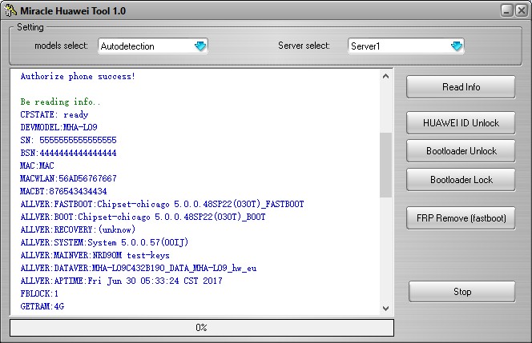Click the Autodetection models combo box

[153, 46]
